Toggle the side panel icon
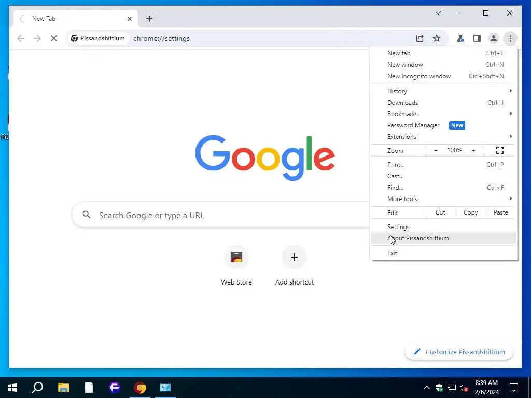Screen dimensions: 531x398 477,38
